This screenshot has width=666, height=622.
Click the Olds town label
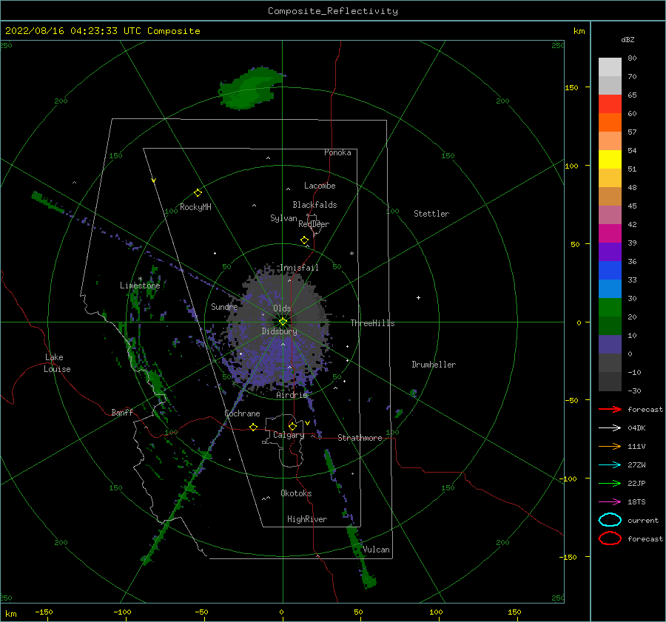[282, 308]
